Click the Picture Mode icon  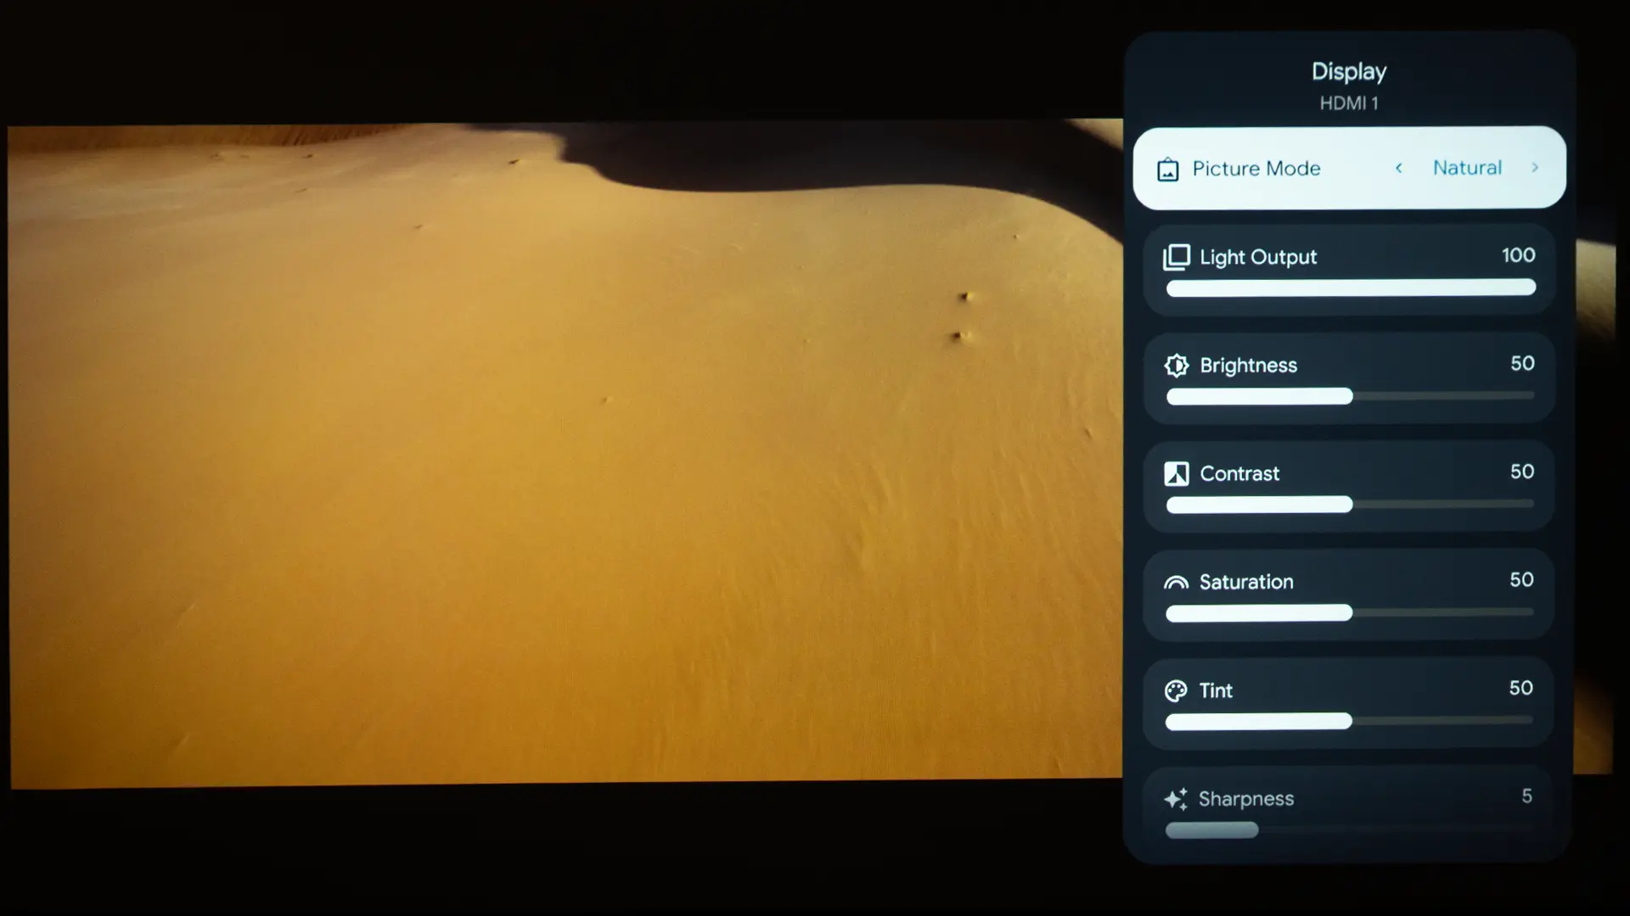pyautogui.click(x=1168, y=170)
